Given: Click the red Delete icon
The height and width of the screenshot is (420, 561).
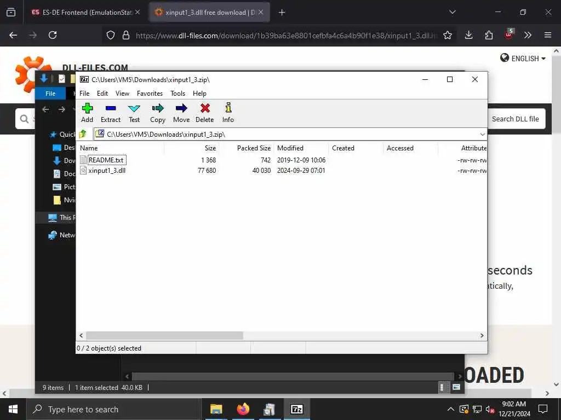Looking at the screenshot, I should [205, 108].
